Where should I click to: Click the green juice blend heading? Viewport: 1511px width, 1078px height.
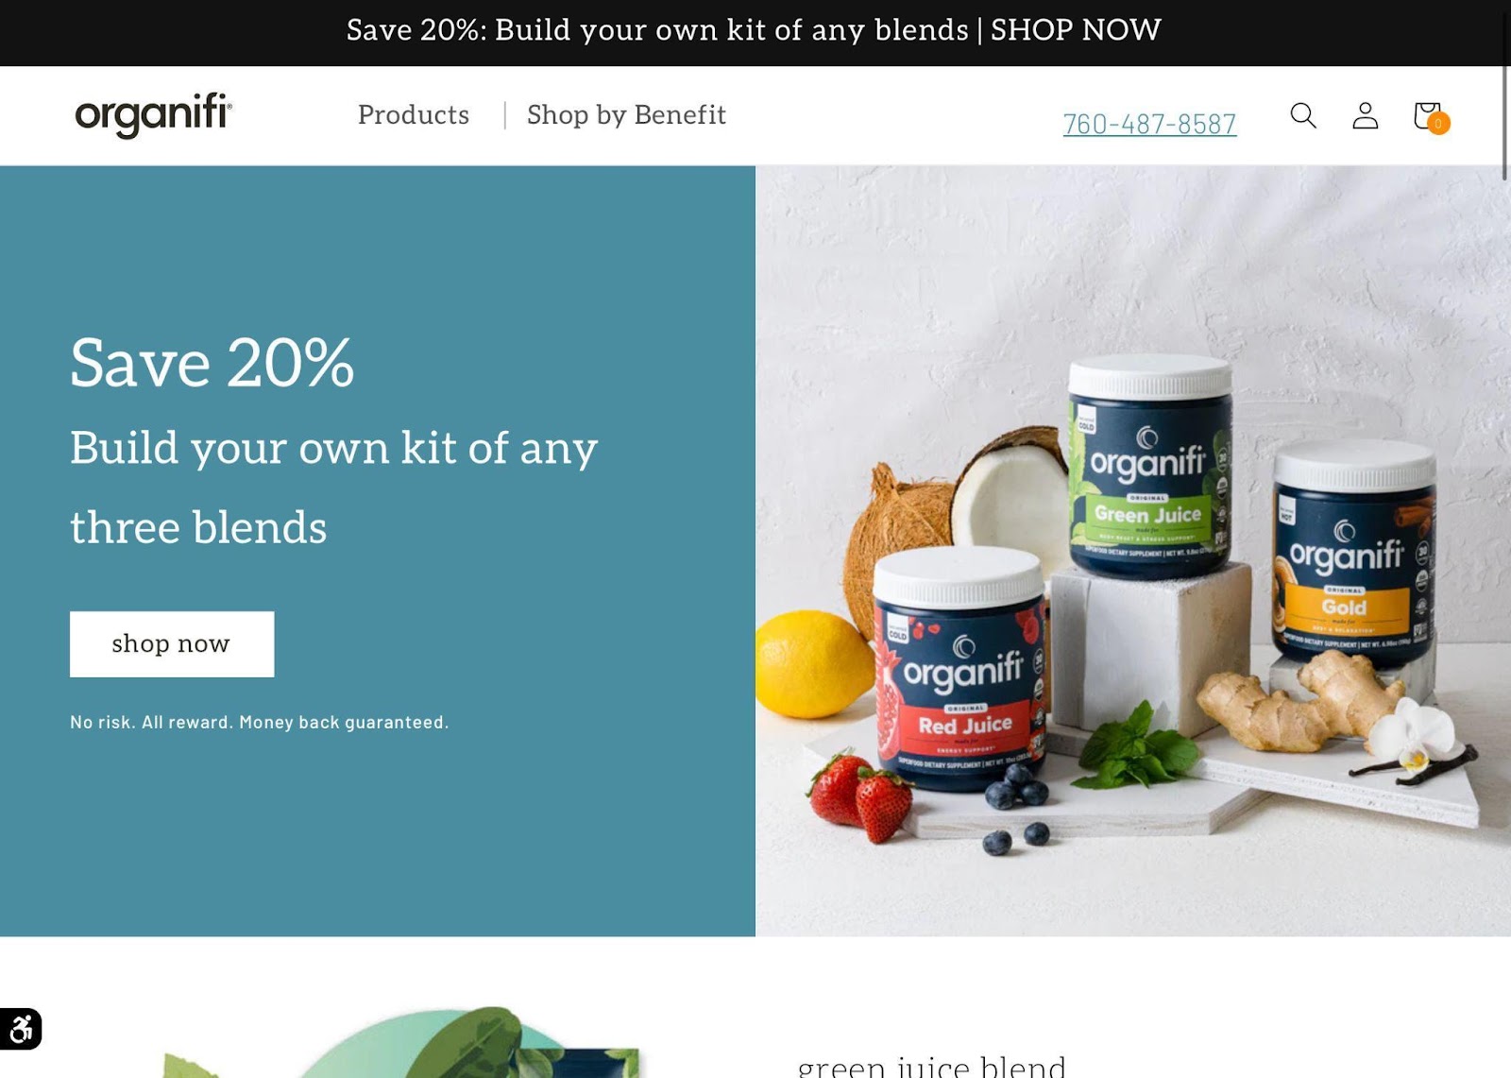[x=931, y=1066]
